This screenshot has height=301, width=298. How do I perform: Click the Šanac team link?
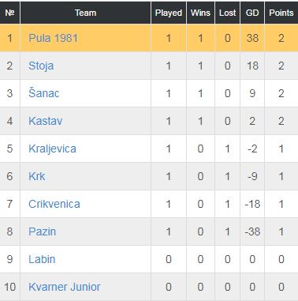[x=43, y=93]
